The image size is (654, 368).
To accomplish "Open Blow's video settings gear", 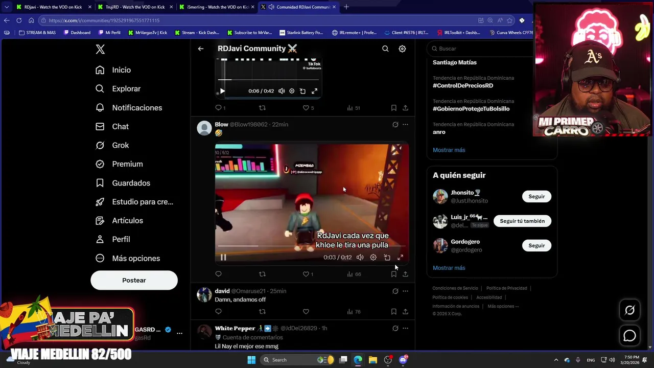I will tap(373, 257).
